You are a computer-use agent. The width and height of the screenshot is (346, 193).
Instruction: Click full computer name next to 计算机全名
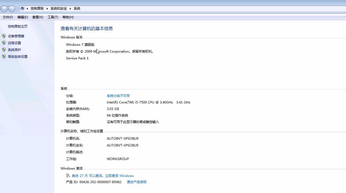pyautogui.click(x=122, y=145)
